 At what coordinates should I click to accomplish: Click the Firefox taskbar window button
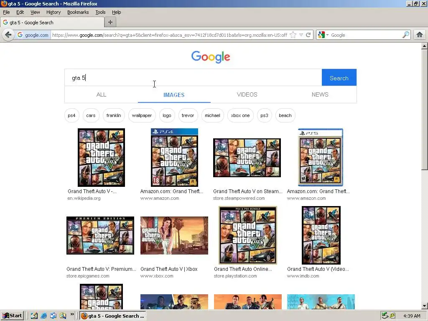coord(113,316)
